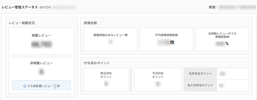The image size is (257, 100).
Task: Select the 今月付与ポイント card
Action: pos(158,79)
